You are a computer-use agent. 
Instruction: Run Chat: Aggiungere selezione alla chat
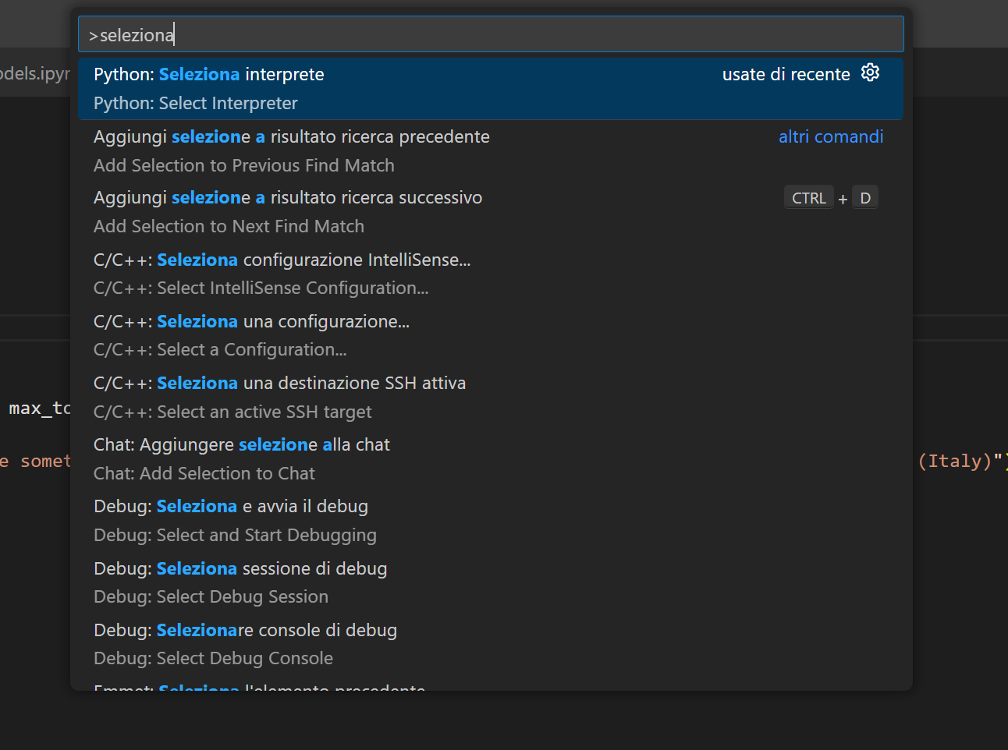tap(491, 458)
